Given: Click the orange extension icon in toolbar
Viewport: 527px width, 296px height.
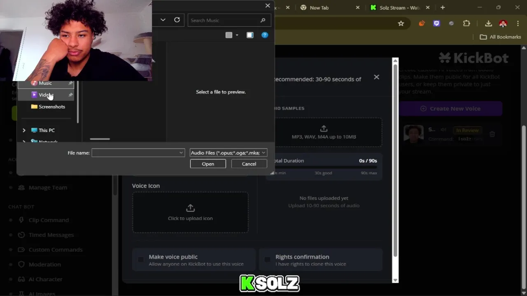Looking at the screenshot, I should point(422,23).
